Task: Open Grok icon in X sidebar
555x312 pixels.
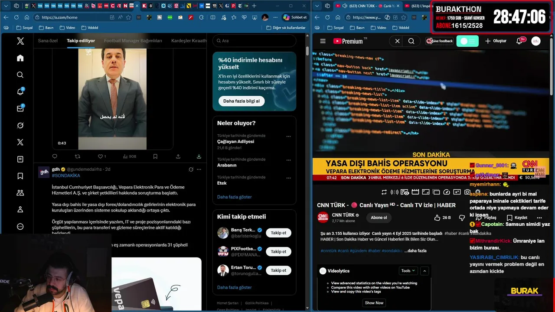Action: 20,125
